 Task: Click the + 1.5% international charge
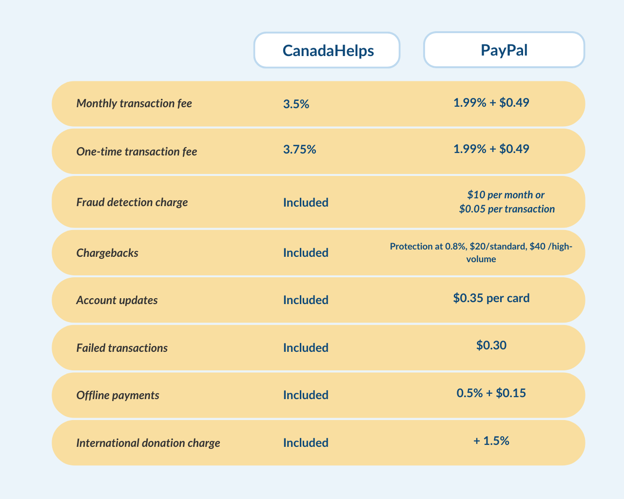[x=491, y=441]
